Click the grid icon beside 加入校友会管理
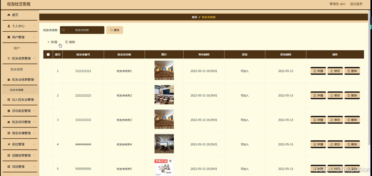Screen dimensions: 372x176 tap(9, 100)
